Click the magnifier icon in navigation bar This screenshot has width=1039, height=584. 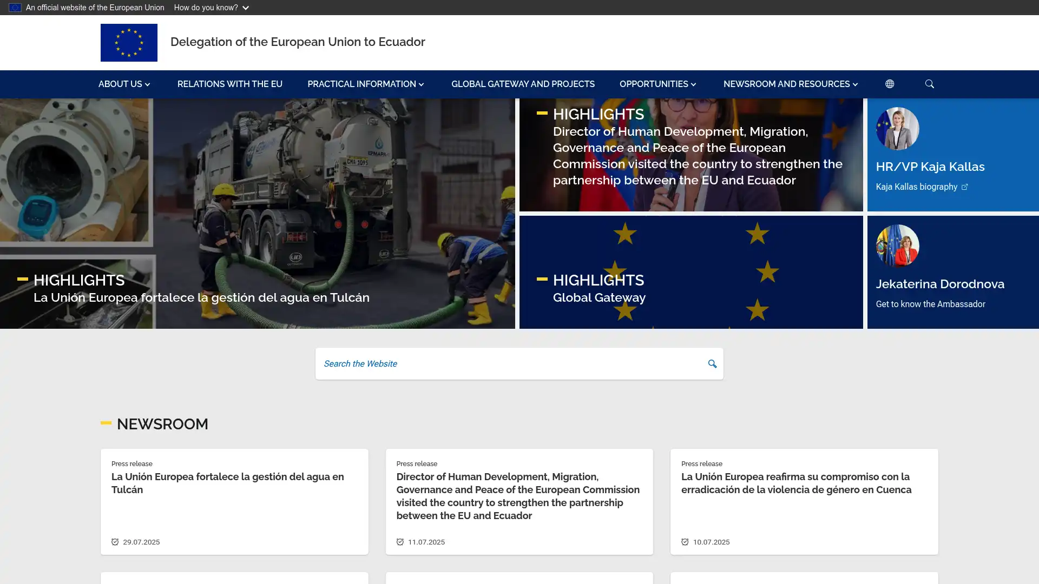(929, 84)
